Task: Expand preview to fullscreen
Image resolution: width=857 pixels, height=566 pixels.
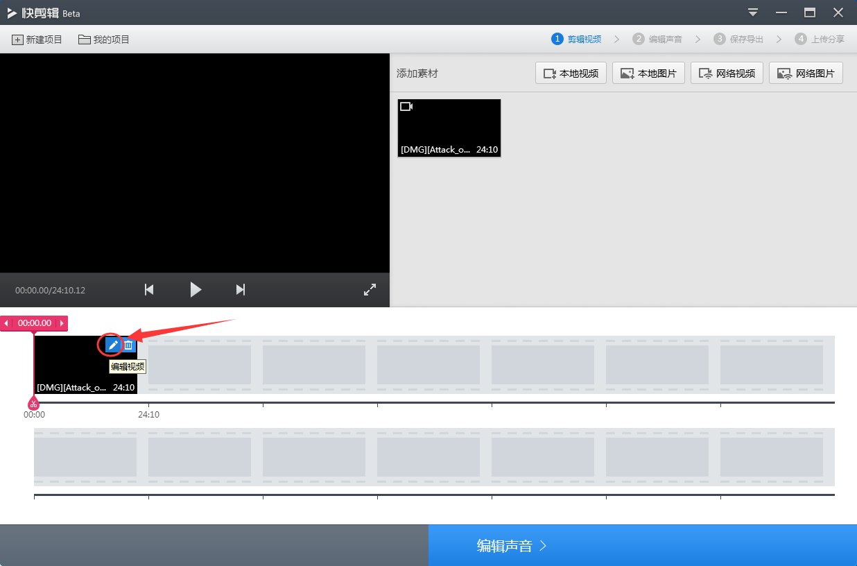Action: pos(370,290)
